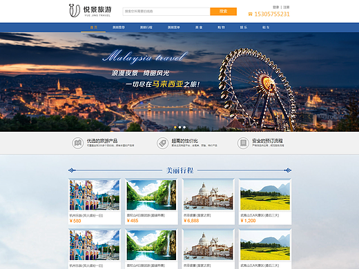Open the 注册 register link
359x269 pixels.
click(286, 7)
